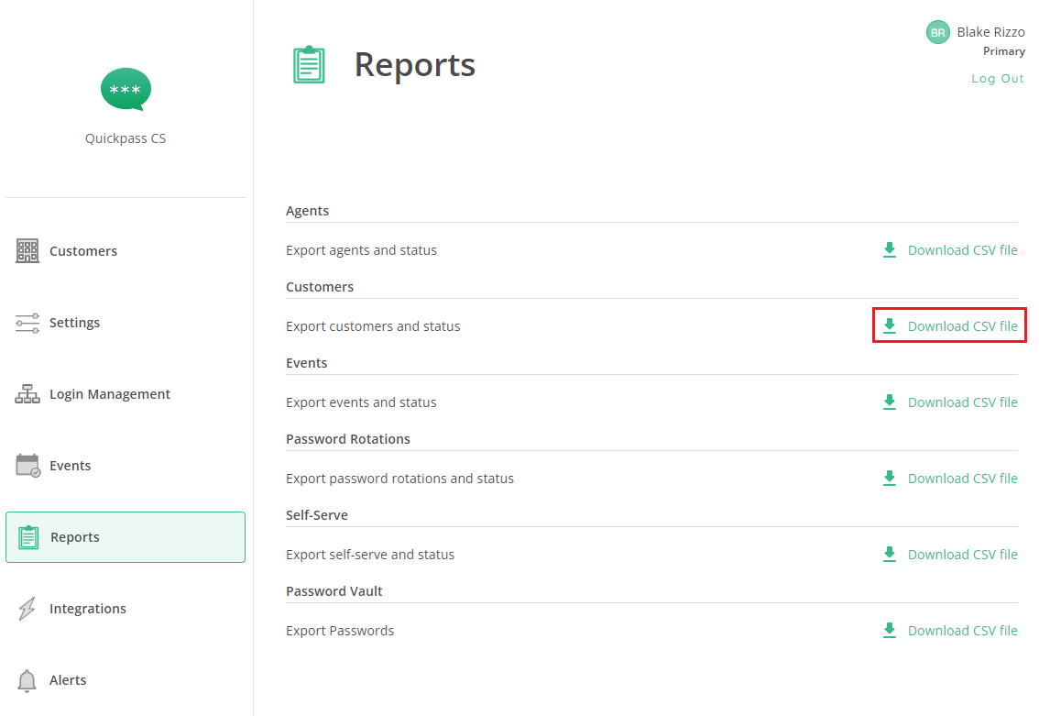Click the Customers building icon in sidebar
The image size is (1039, 716).
(x=27, y=251)
